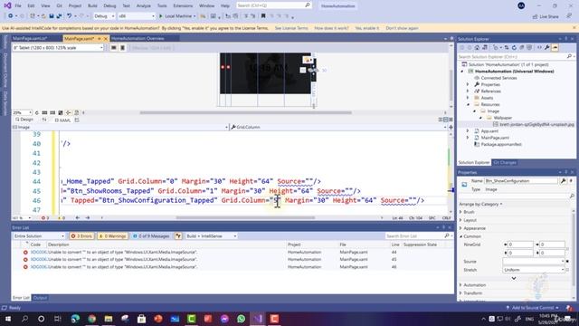579x326 pixels.
Task: Switch to the Output tab
Action: pyautogui.click(x=40, y=298)
